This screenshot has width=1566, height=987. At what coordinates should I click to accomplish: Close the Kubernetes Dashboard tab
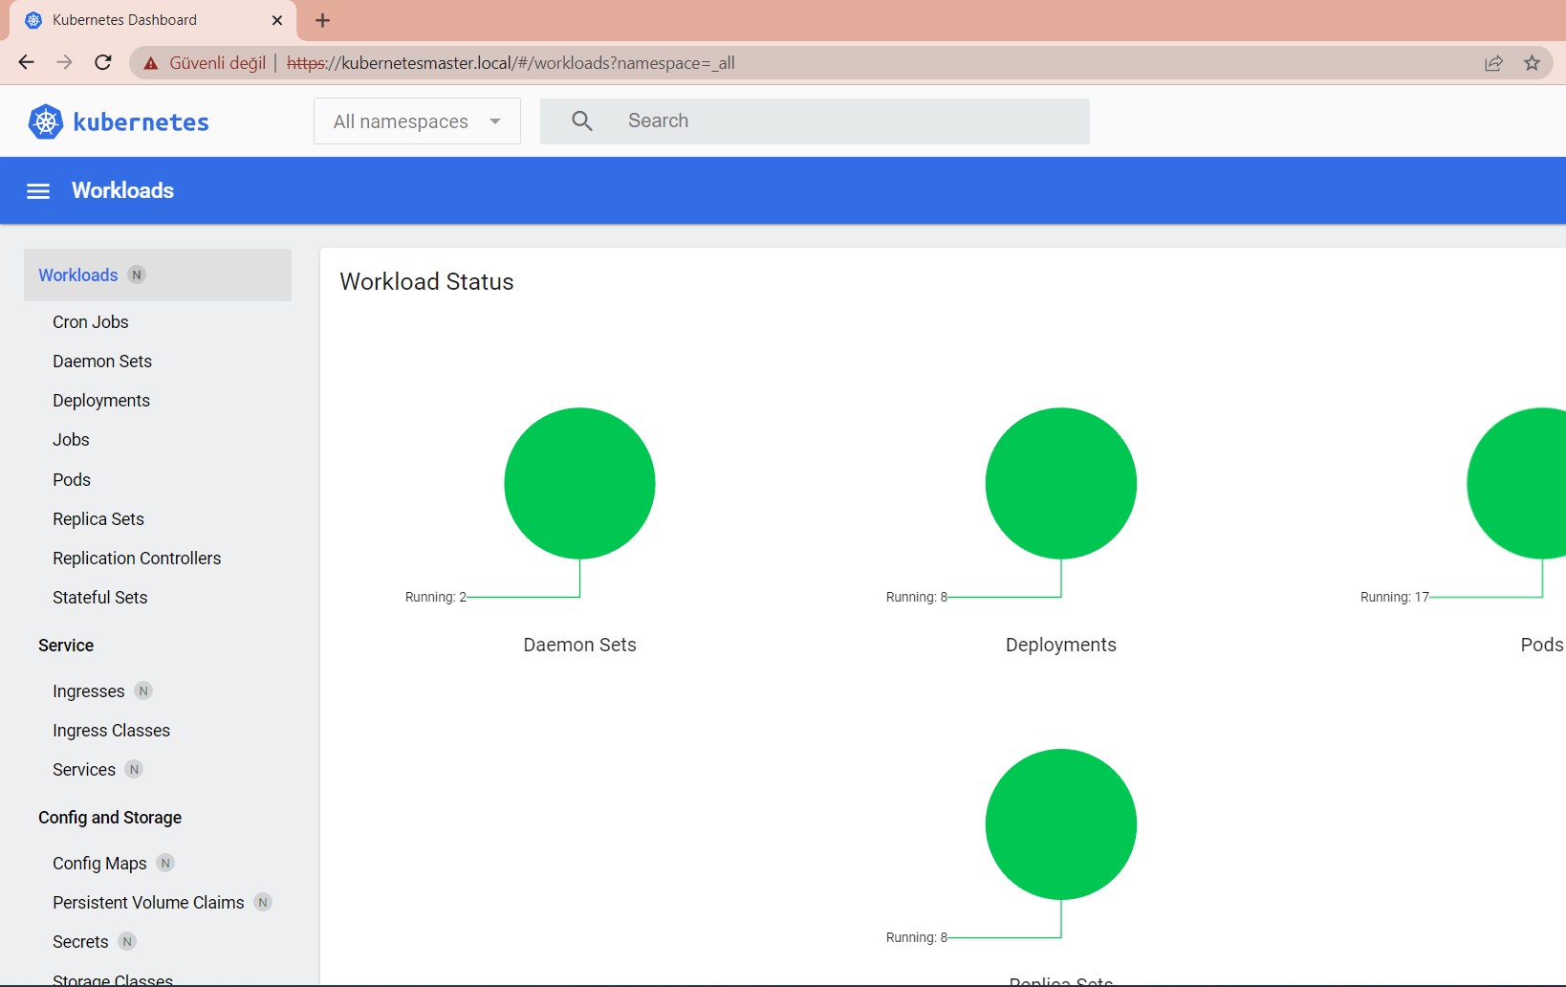(x=277, y=20)
